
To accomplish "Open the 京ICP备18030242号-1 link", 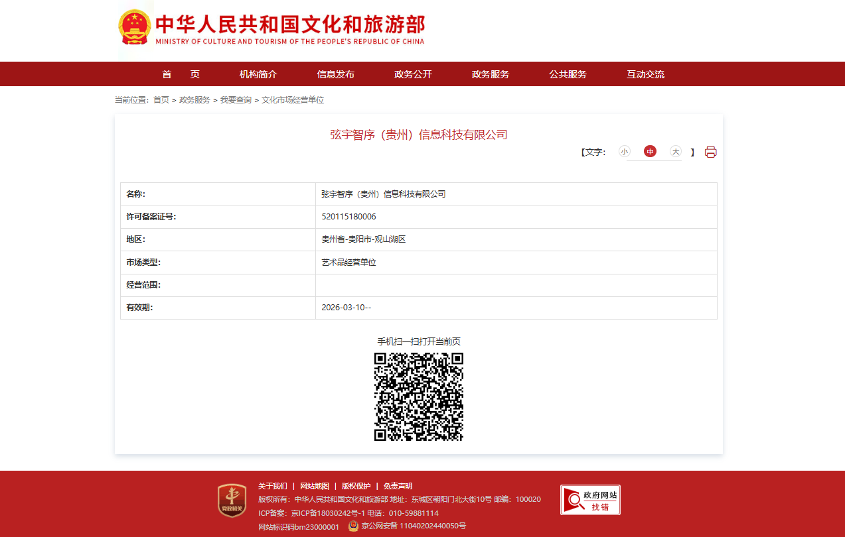I will point(328,513).
